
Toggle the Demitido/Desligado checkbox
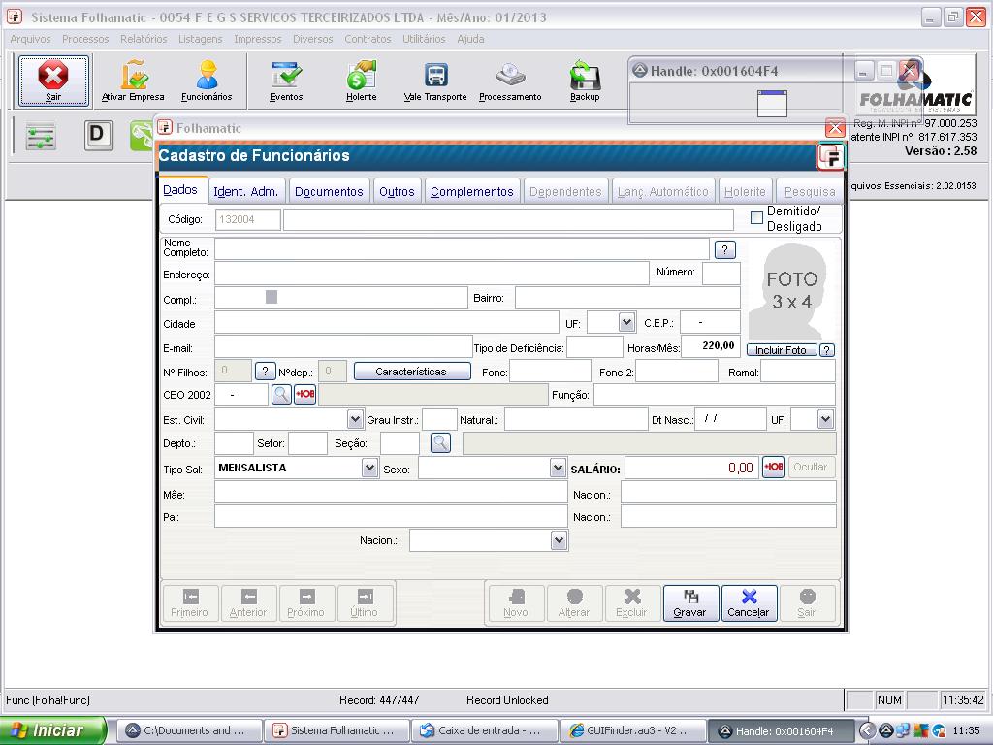tap(756, 218)
